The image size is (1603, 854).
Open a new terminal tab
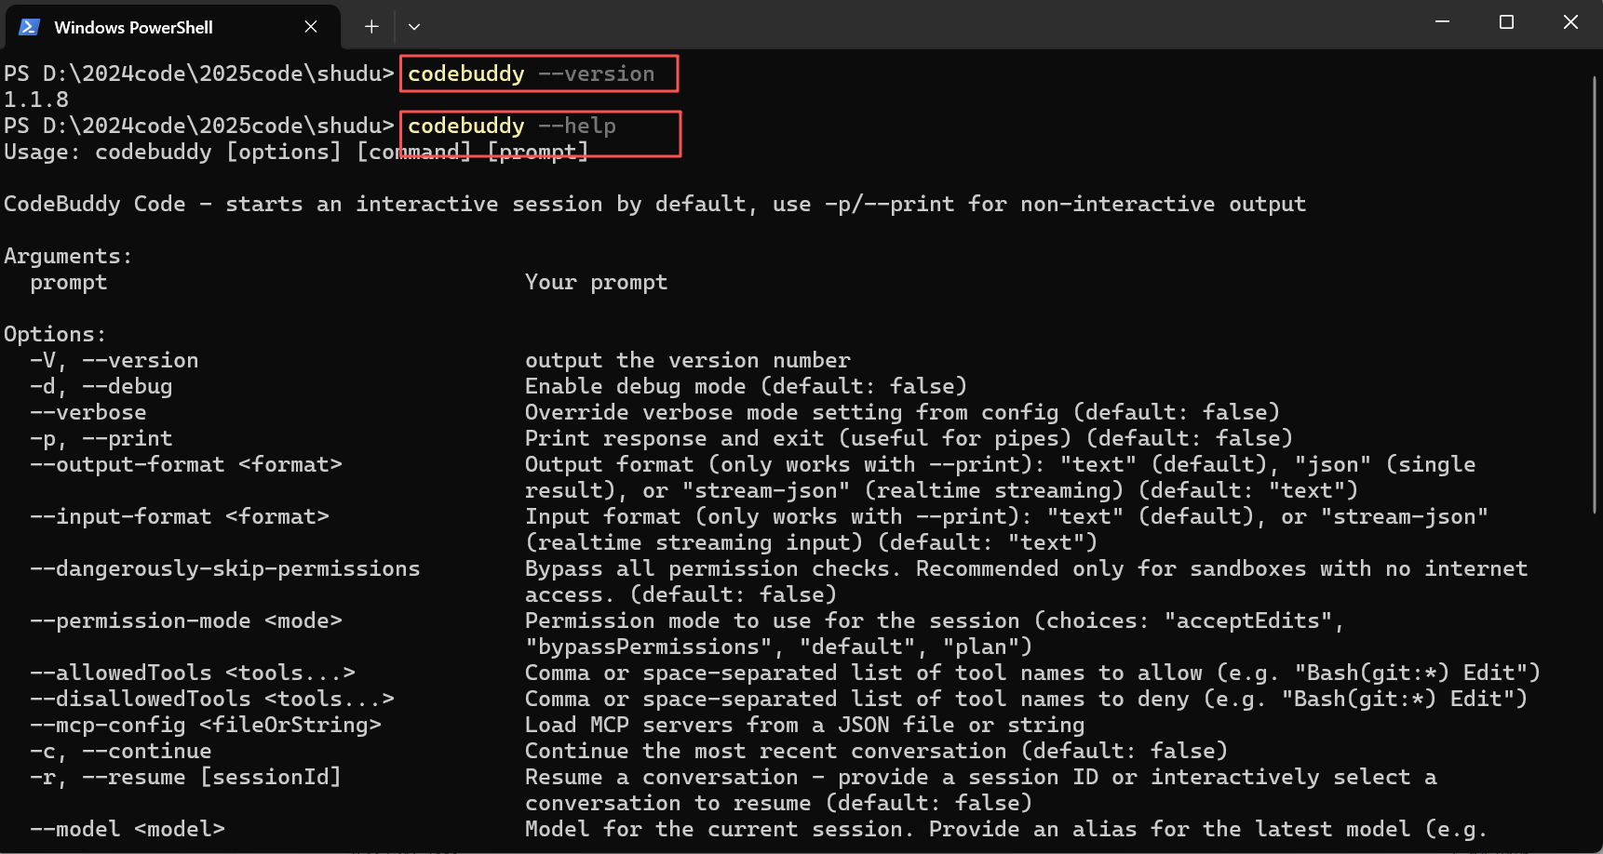[x=371, y=27]
